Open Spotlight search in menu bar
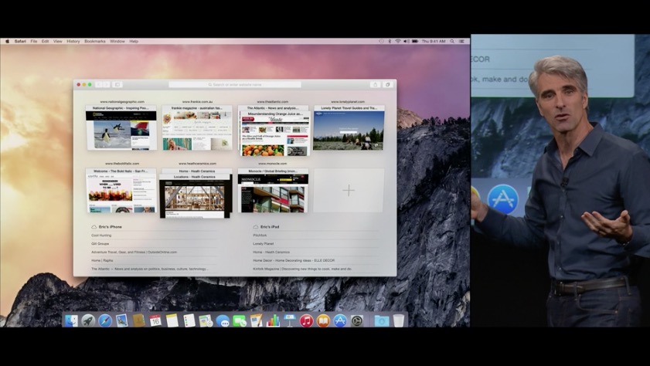The width and height of the screenshot is (650, 366). [452, 42]
